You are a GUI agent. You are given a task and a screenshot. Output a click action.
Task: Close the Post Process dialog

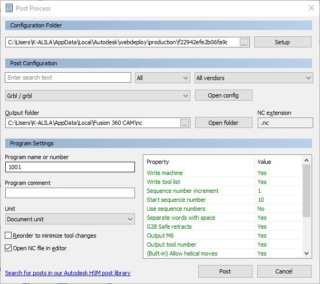tap(311, 8)
